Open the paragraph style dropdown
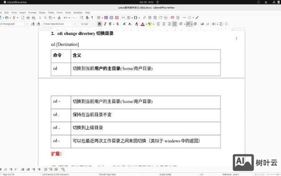281x176 pixels. 27,24
